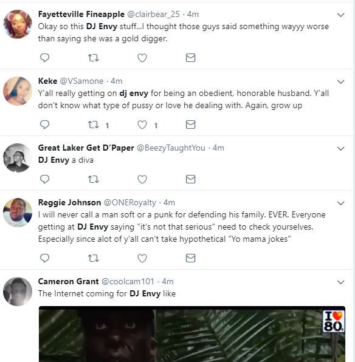Share 'DJ Envy a diva' tweet by message
355x362 pixels.
(x=191, y=179)
